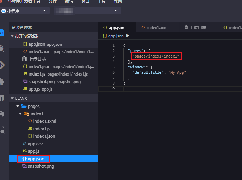Click the "My App" value in code
The image size is (242, 180).
click(x=177, y=72)
